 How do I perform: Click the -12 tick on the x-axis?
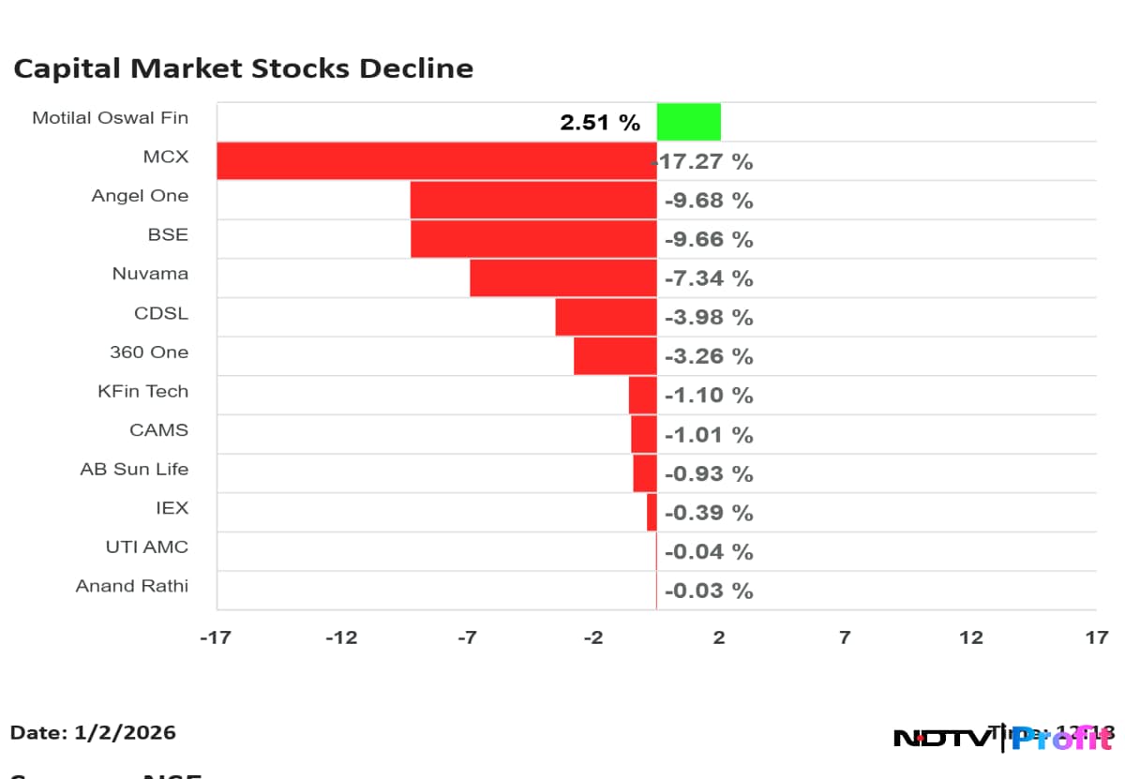click(x=340, y=638)
